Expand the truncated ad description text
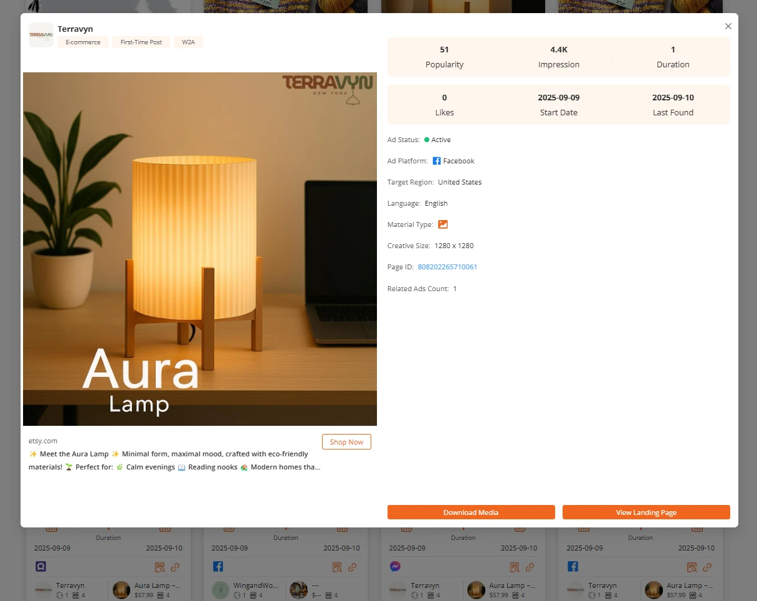The width and height of the screenshot is (757, 601). click(x=174, y=467)
